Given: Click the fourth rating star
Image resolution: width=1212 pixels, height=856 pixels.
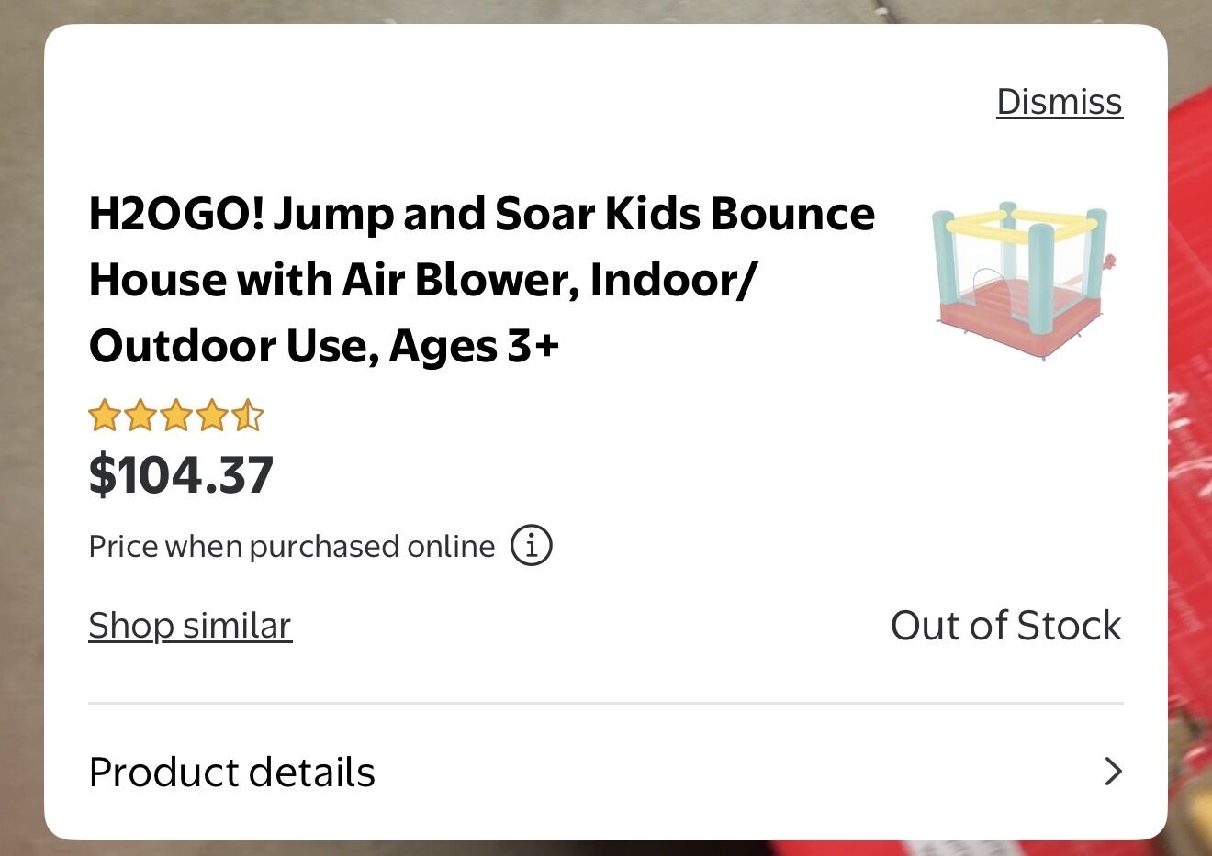Looking at the screenshot, I should (213, 417).
